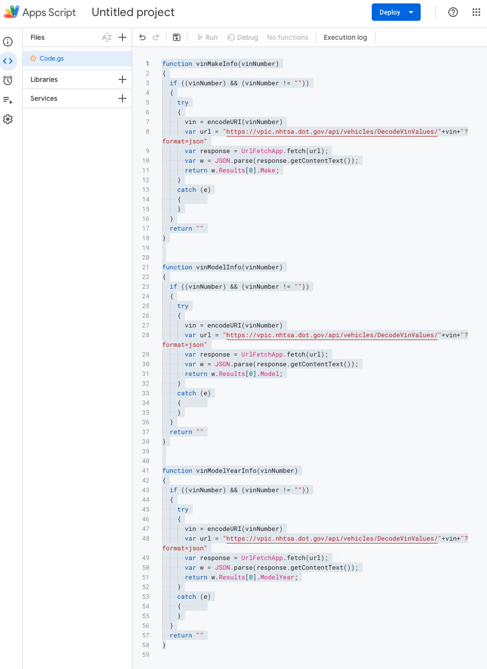Redo the undone edit
Screen dimensions: 487x669
155,37
